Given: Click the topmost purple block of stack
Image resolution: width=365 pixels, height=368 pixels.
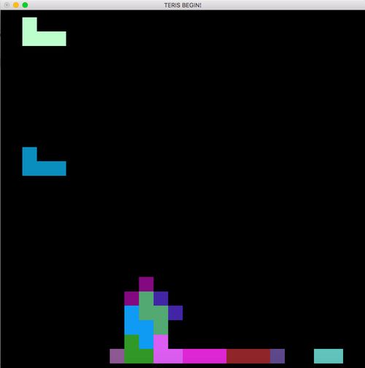Looking at the screenshot, I should pos(146,284).
